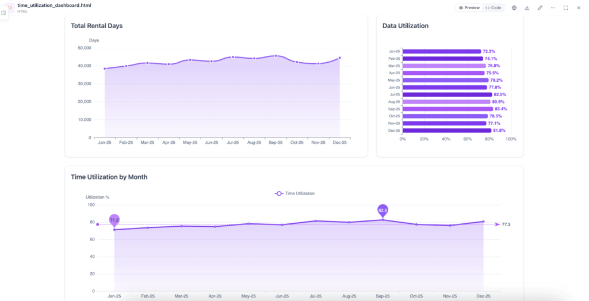Toggle the left sidebar panel icon

[3, 13]
